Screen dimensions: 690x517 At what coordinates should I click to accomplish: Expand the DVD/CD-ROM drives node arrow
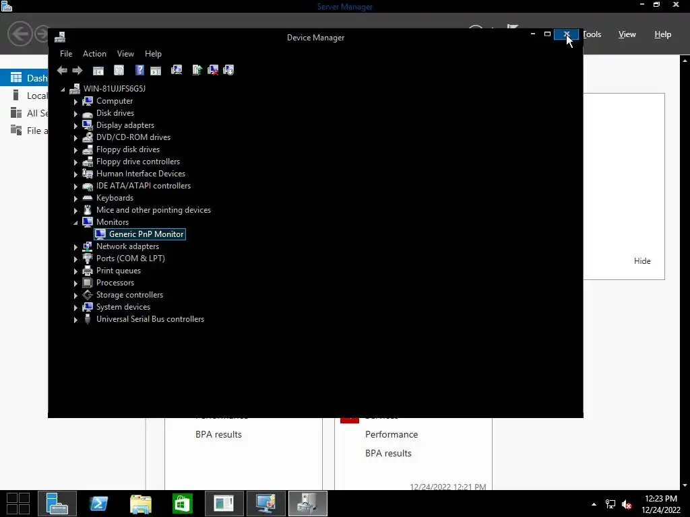tap(75, 138)
